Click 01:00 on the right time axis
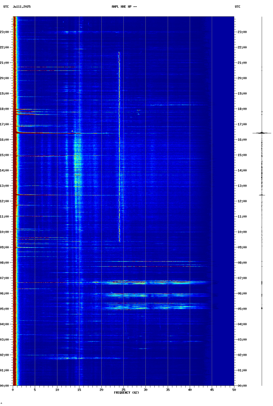Image resolution: width=273 pixels, height=406 pixels. [x=242, y=370]
